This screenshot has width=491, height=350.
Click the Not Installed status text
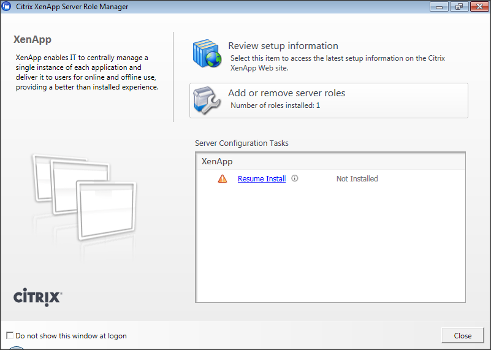(357, 179)
